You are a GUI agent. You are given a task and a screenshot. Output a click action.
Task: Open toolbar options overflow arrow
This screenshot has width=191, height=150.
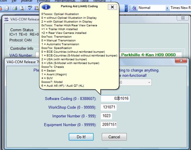[x=126, y=8]
